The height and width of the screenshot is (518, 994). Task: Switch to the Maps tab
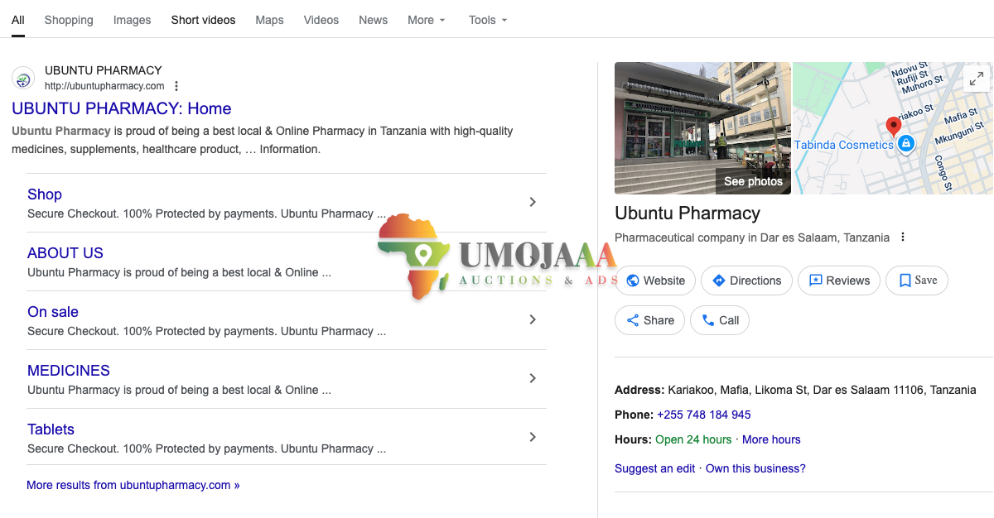pyautogui.click(x=270, y=20)
